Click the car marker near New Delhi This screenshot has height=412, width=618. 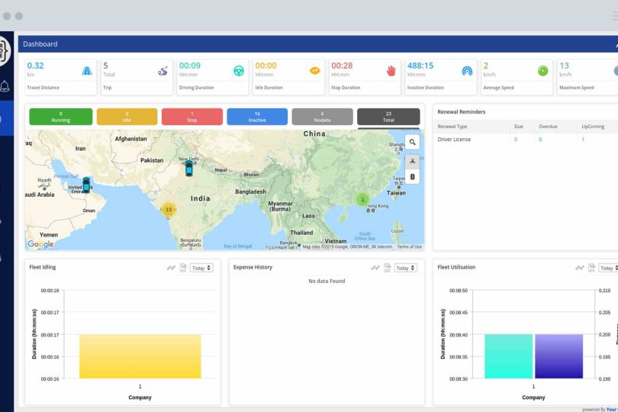(189, 169)
